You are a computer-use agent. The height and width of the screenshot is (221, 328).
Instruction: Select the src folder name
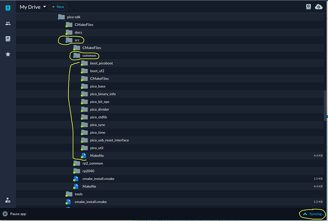coord(77,40)
